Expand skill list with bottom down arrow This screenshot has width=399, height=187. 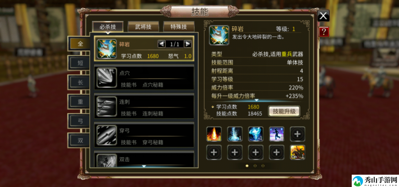tap(144, 166)
